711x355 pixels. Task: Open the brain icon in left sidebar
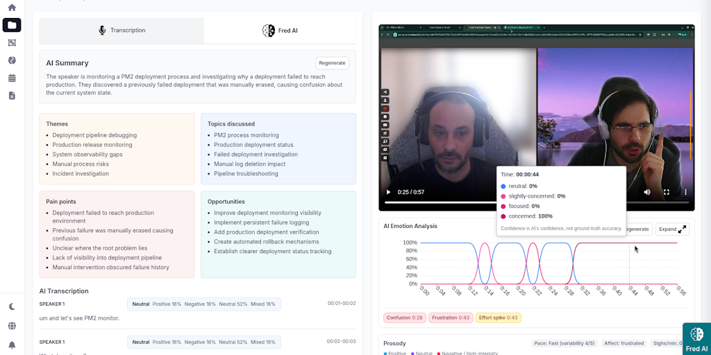pyautogui.click(x=12, y=60)
